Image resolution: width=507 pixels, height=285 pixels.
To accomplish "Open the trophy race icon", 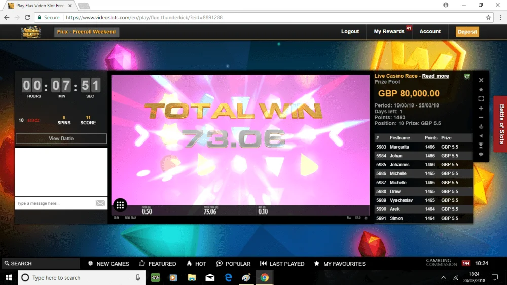I will pyautogui.click(x=481, y=145).
